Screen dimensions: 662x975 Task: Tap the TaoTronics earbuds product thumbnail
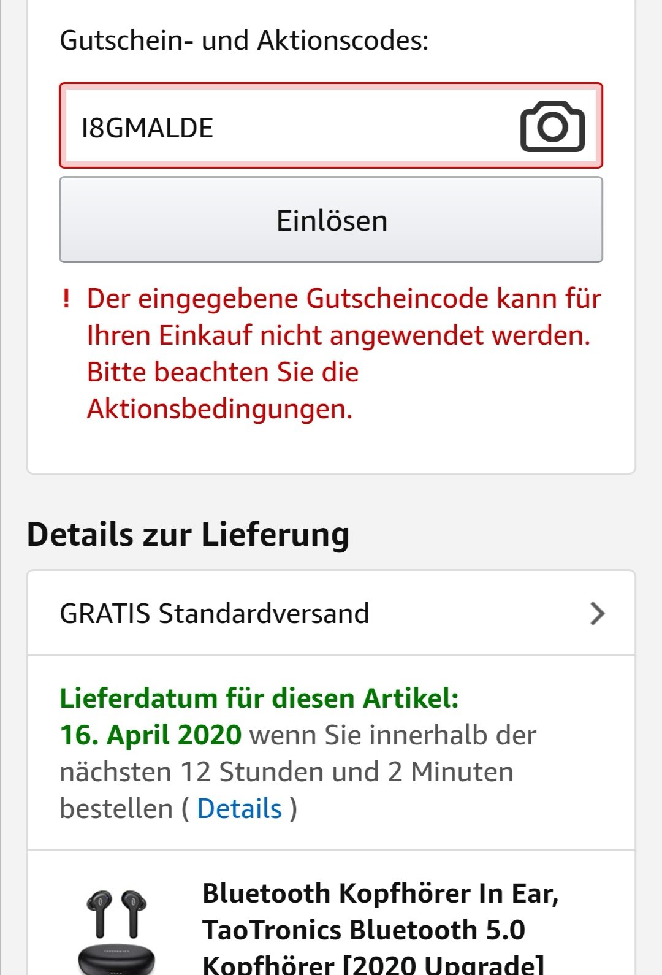pos(116,929)
